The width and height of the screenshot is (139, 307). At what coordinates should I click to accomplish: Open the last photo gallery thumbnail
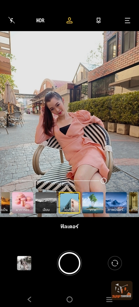(24, 263)
